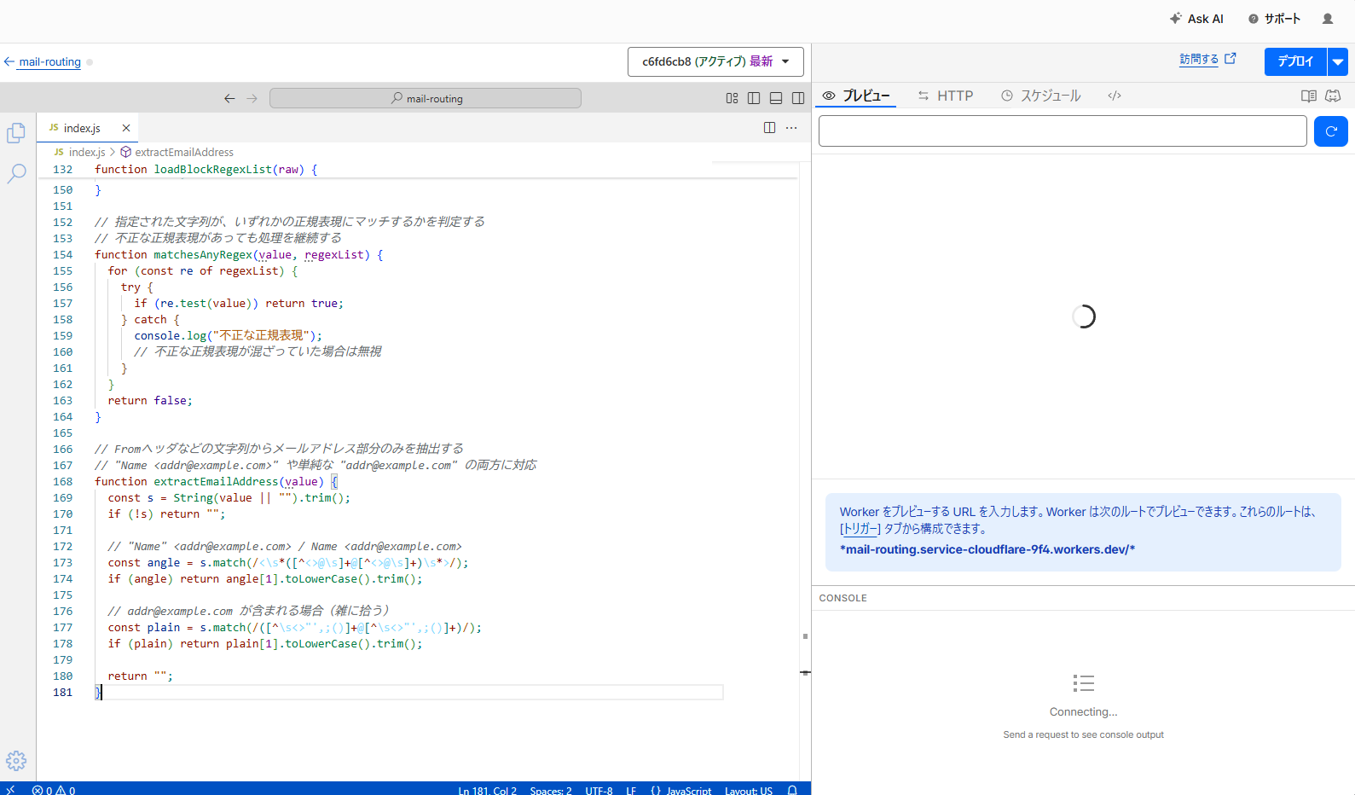The height and width of the screenshot is (795, 1355).
Task: Open the Explorer files icon
Action: click(16, 133)
